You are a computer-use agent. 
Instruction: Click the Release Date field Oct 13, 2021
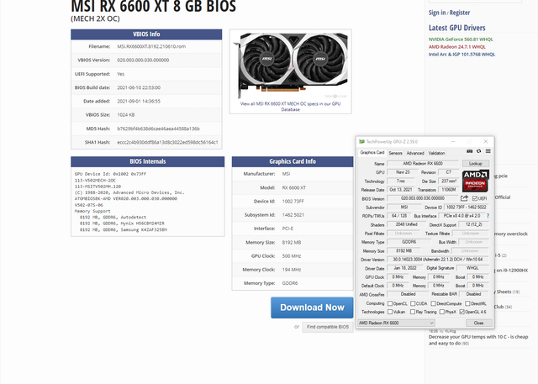pos(401,190)
